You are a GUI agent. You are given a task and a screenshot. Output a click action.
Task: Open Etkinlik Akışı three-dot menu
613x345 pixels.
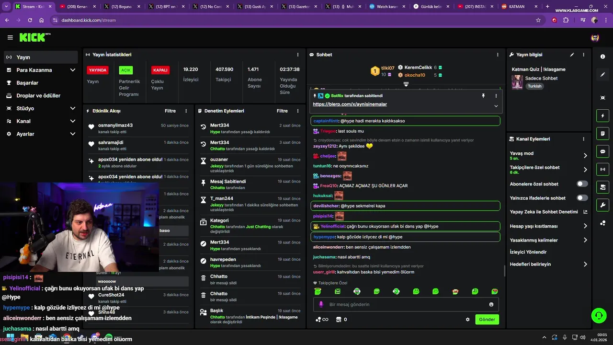[186, 111]
